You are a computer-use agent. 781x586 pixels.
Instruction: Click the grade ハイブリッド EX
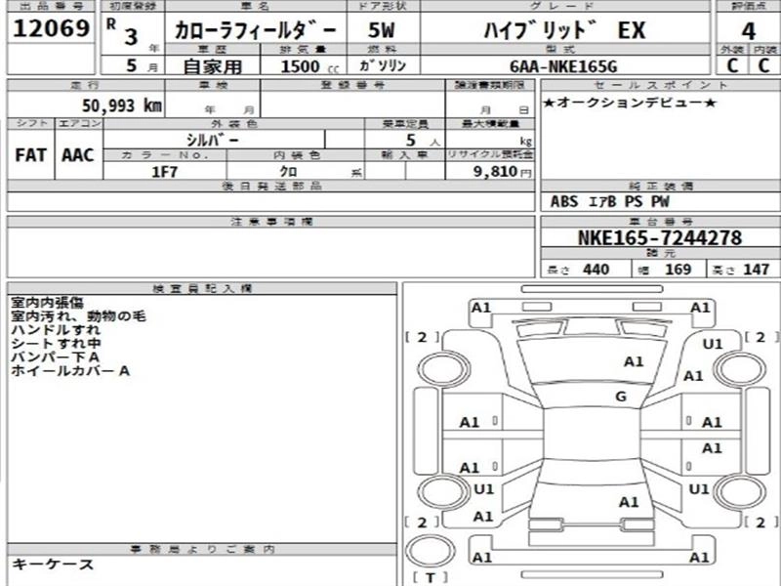564,30
